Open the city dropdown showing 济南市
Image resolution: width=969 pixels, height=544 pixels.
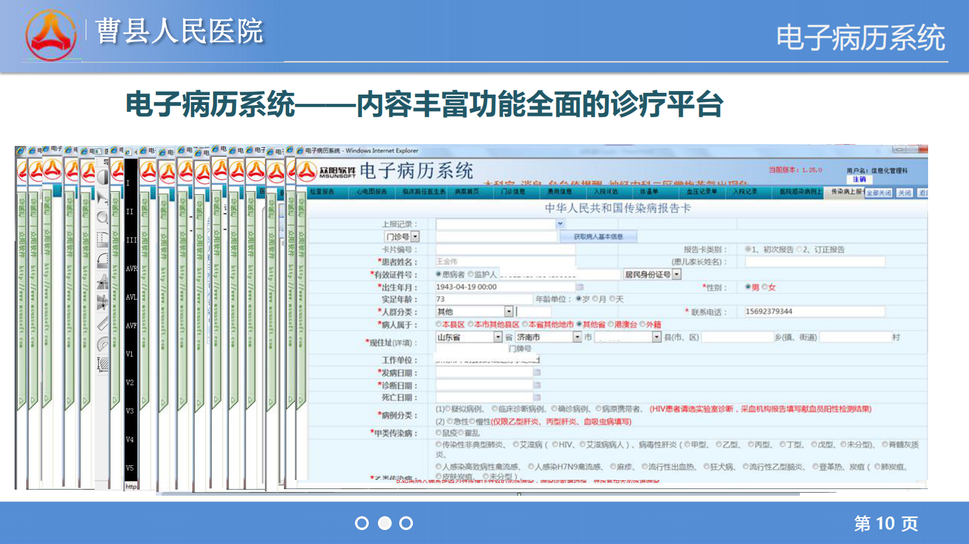(577, 337)
